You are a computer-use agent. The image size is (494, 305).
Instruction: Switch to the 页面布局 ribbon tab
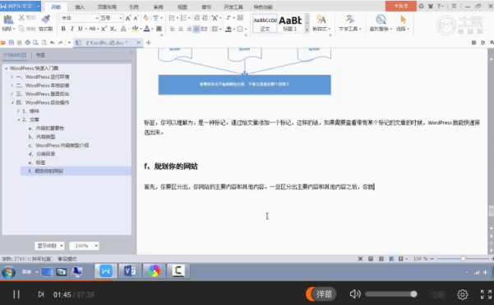click(x=107, y=7)
